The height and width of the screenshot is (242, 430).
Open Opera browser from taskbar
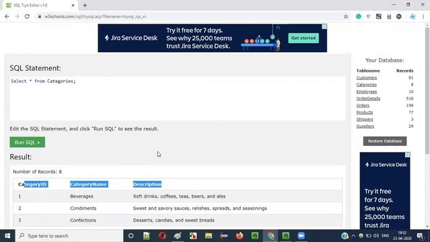click(x=162, y=236)
